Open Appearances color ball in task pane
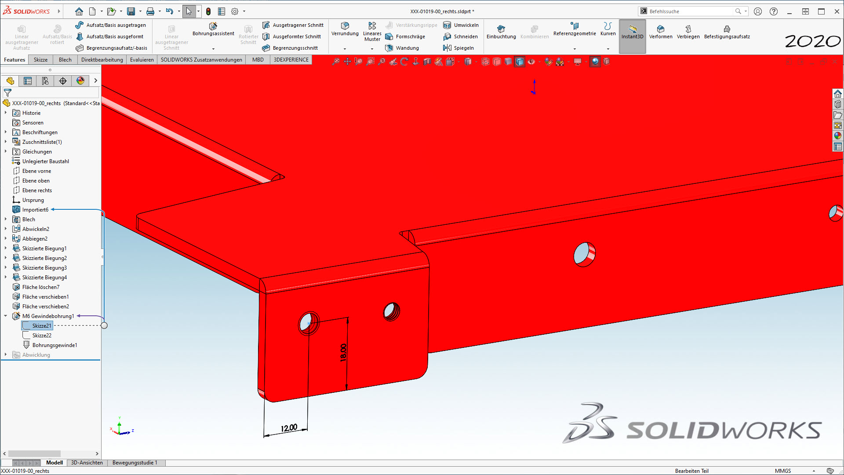 (x=838, y=136)
